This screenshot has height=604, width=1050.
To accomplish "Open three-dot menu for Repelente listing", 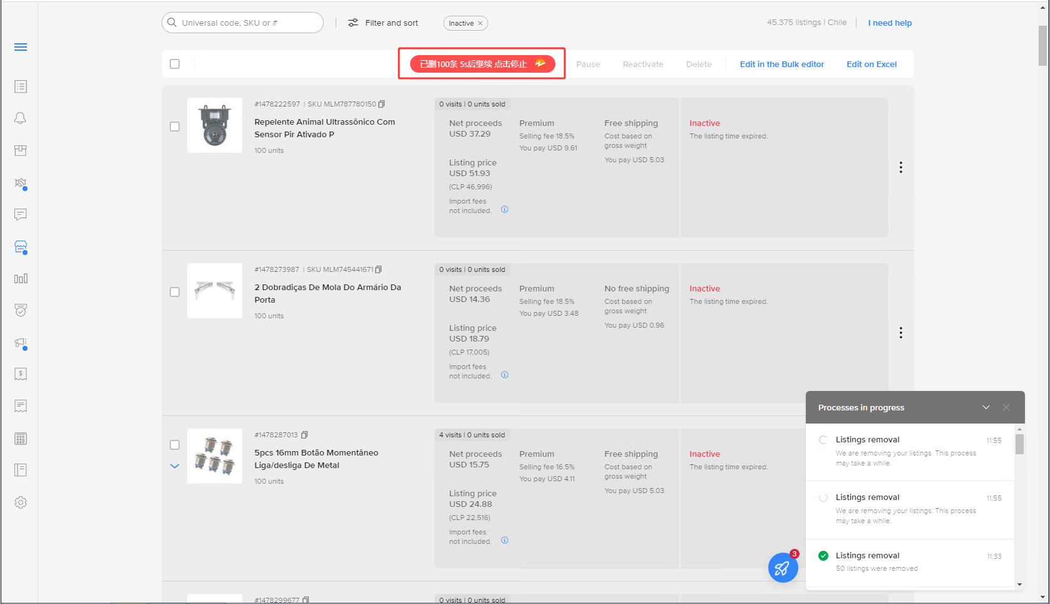I will click(900, 167).
